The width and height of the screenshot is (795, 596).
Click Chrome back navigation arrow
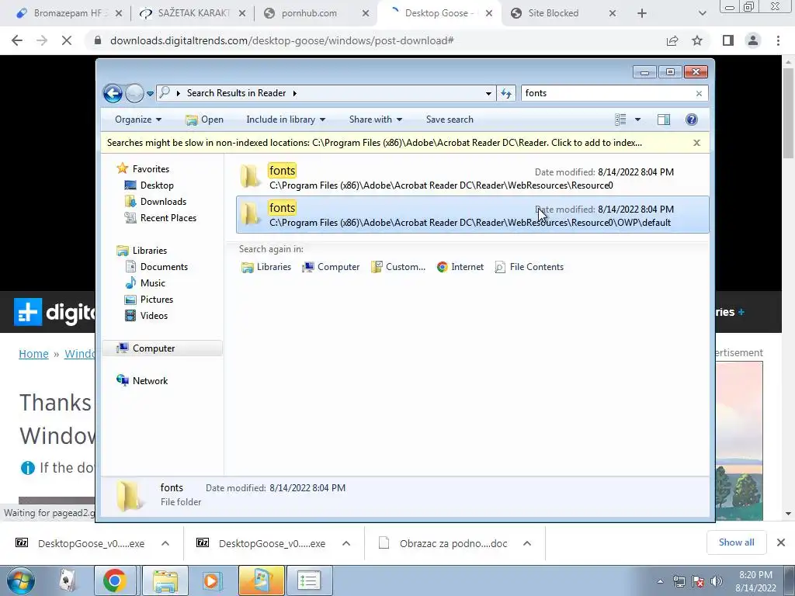pyautogui.click(x=17, y=40)
